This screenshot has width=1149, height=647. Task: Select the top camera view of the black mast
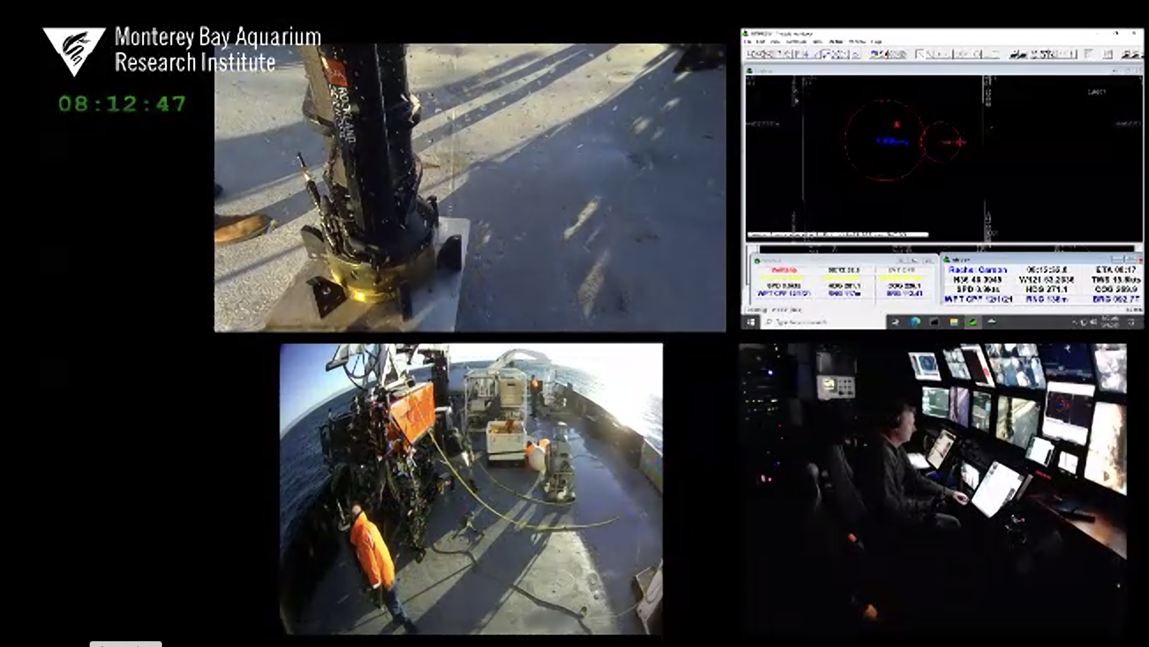[x=470, y=188]
